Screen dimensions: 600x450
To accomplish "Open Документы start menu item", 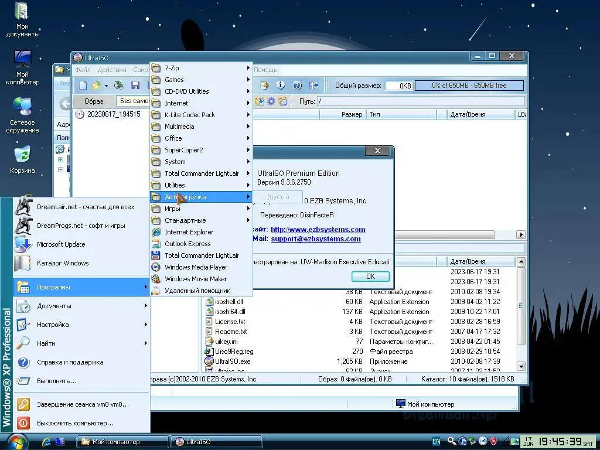I will pyautogui.click(x=81, y=306).
